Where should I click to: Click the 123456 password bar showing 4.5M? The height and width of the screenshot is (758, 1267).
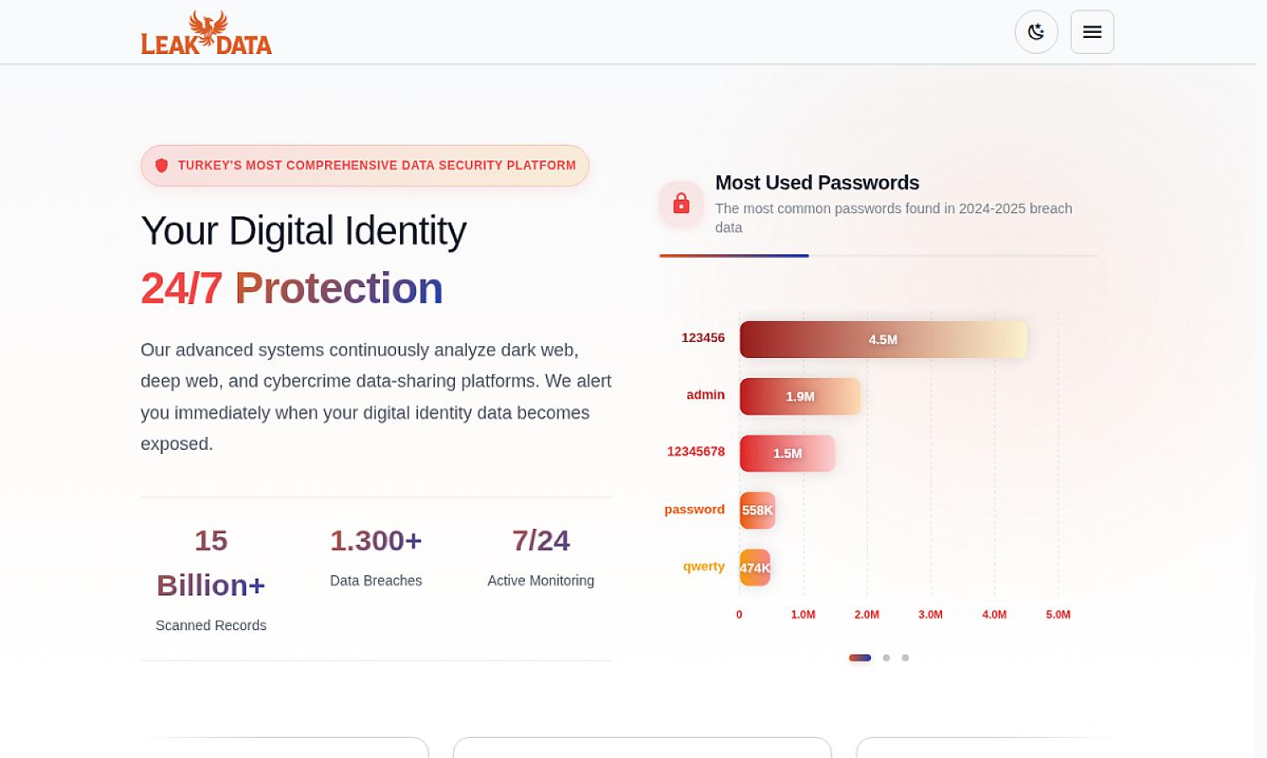[883, 339]
